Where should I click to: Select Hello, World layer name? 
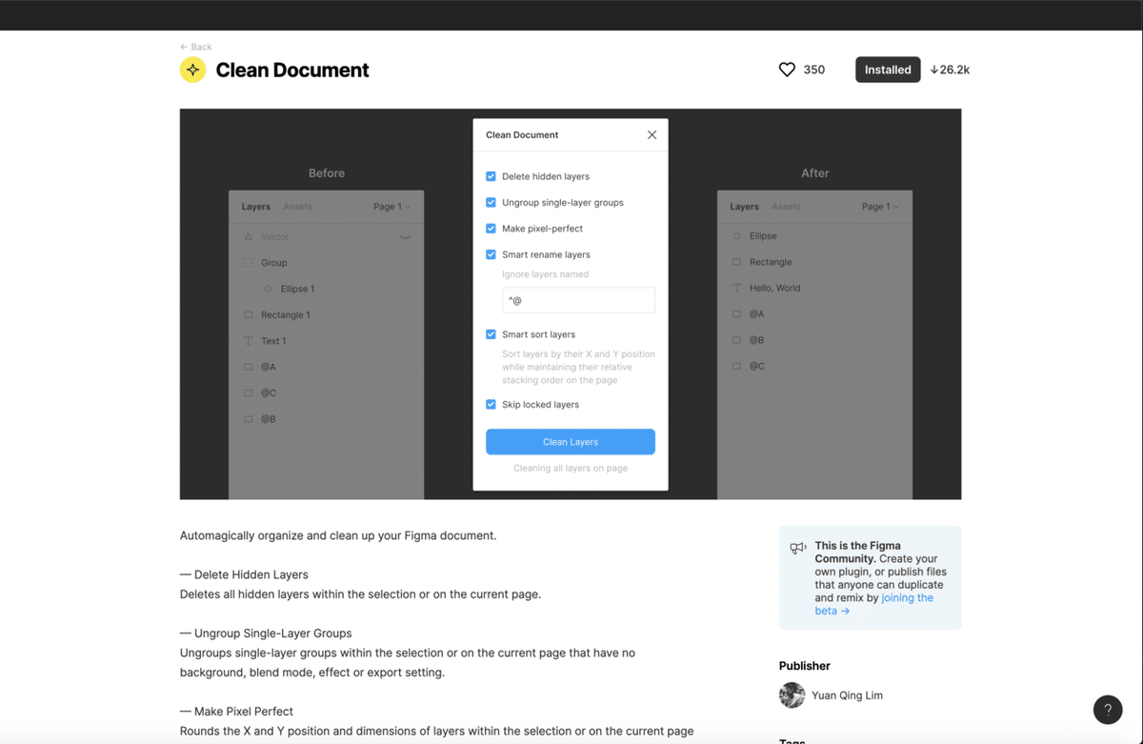tap(775, 288)
